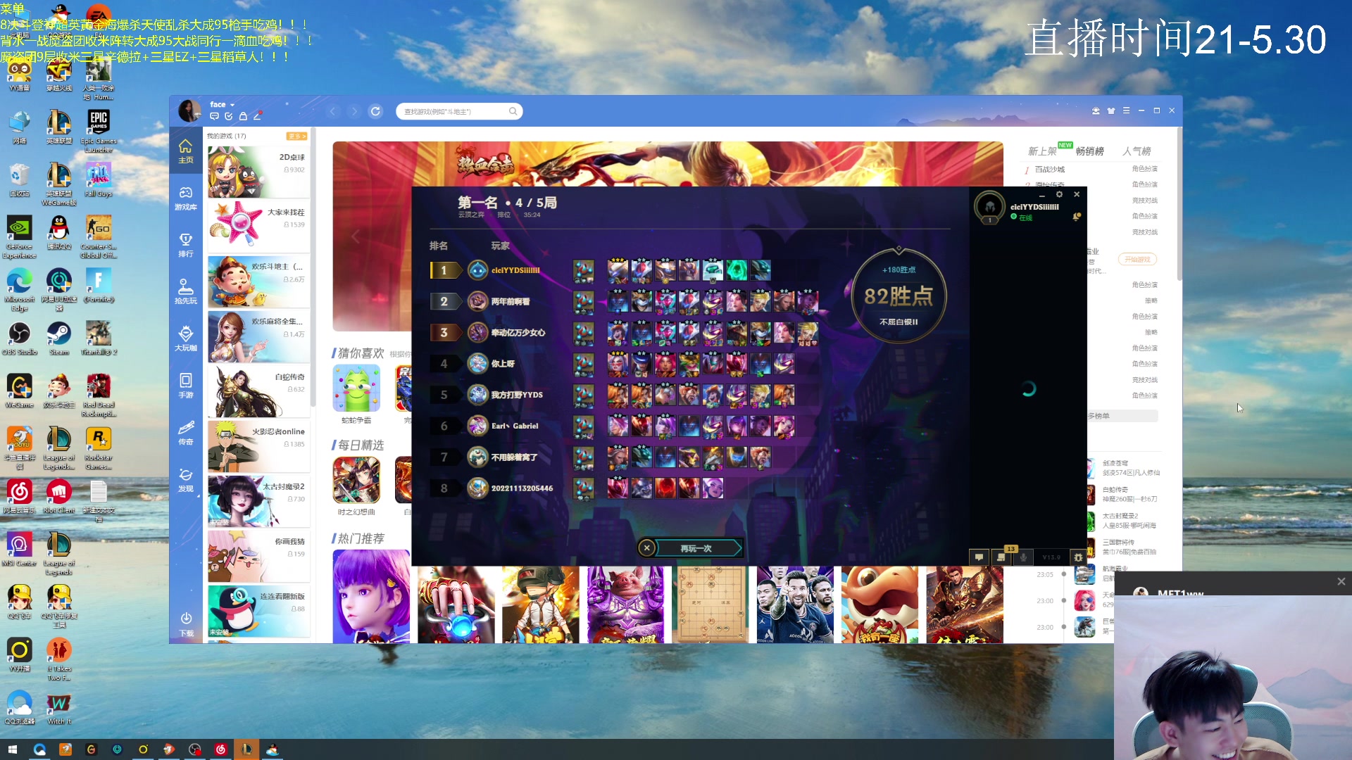
Task: Select player cielYYDSiiiiiil in rank 1 row
Action: [515, 270]
